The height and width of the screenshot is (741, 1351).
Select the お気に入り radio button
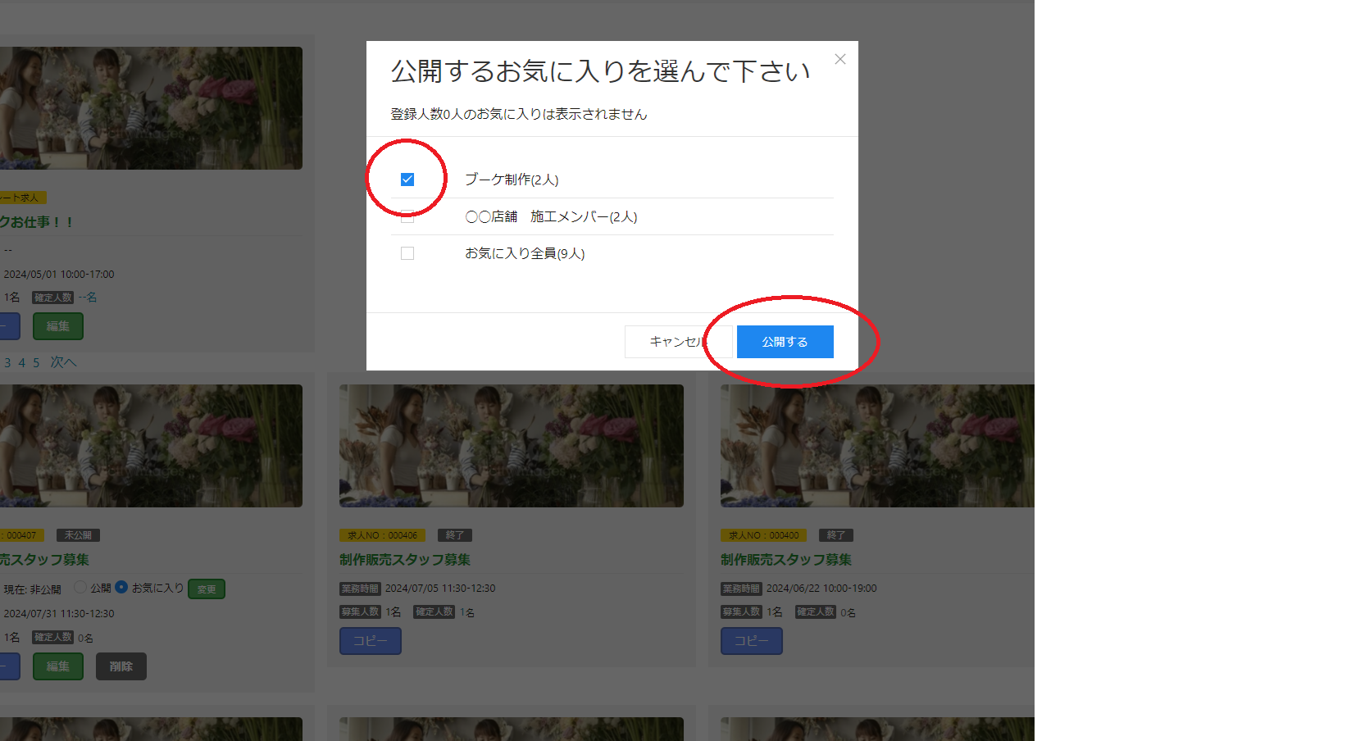(x=121, y=587)
